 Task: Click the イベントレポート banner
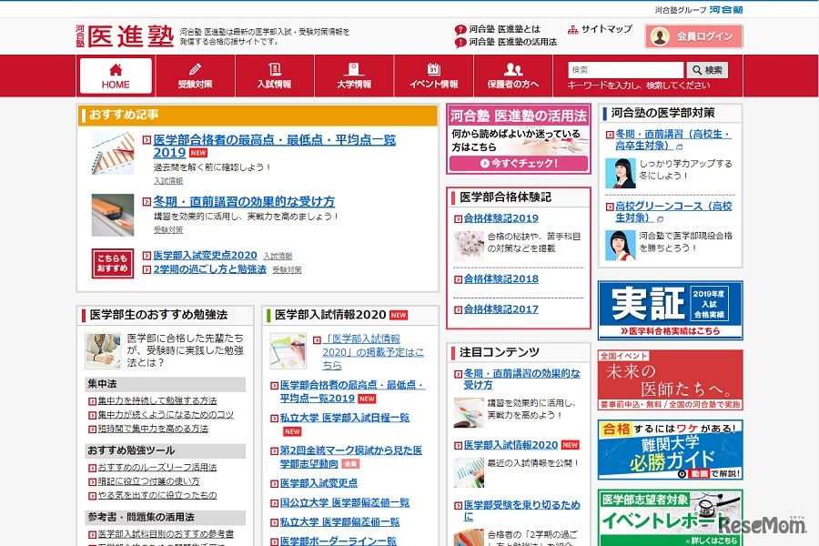[x=670, y=518]
